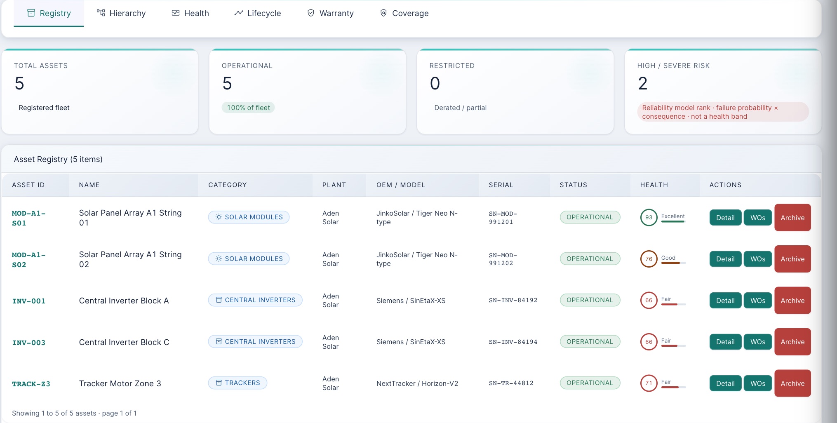The width and height of the screenshot is (837, 423).
Task: Click the OPERATIONAL status badge for INV-003
Action: (590, 341)
